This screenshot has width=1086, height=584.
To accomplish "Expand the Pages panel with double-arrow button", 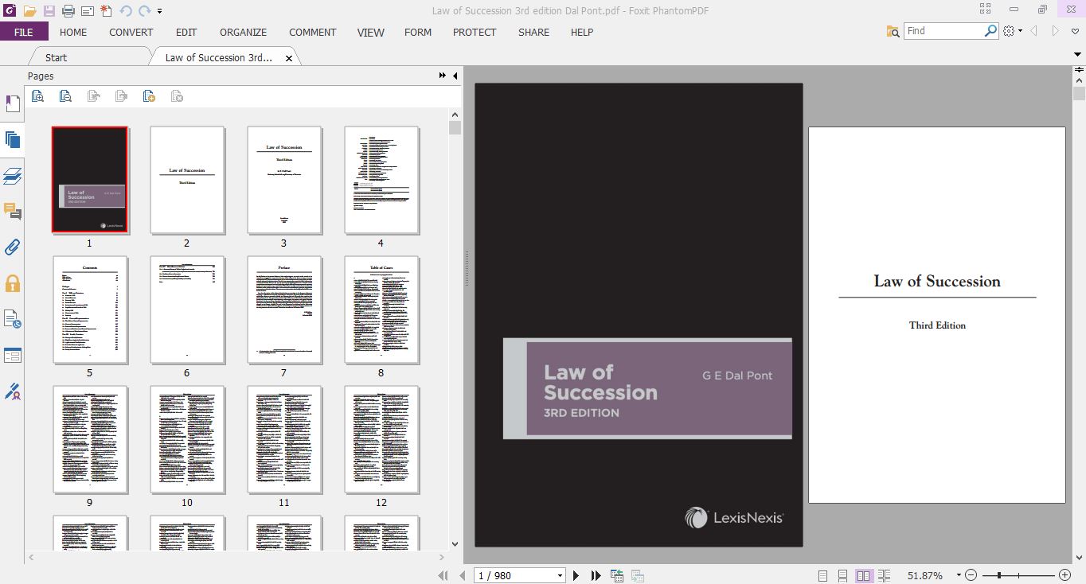I will tap(443, 76).
